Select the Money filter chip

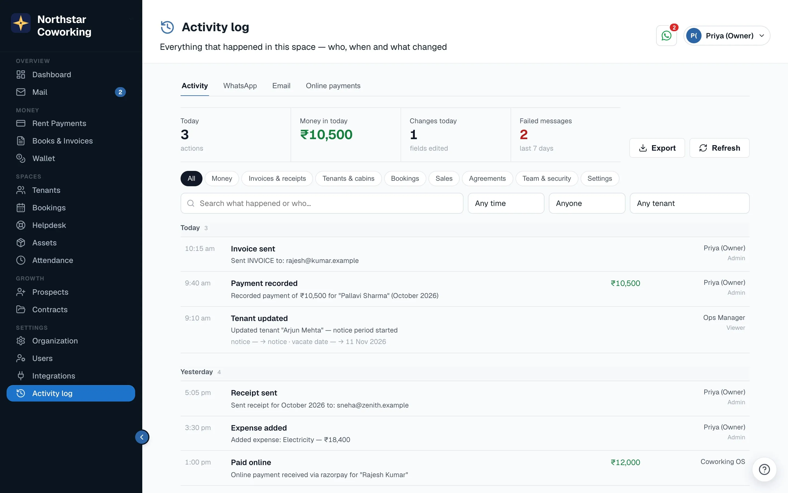coord(222,179)
